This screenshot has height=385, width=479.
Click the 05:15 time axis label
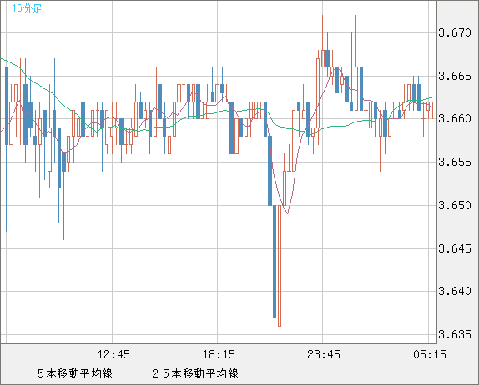tap(430, 354)
